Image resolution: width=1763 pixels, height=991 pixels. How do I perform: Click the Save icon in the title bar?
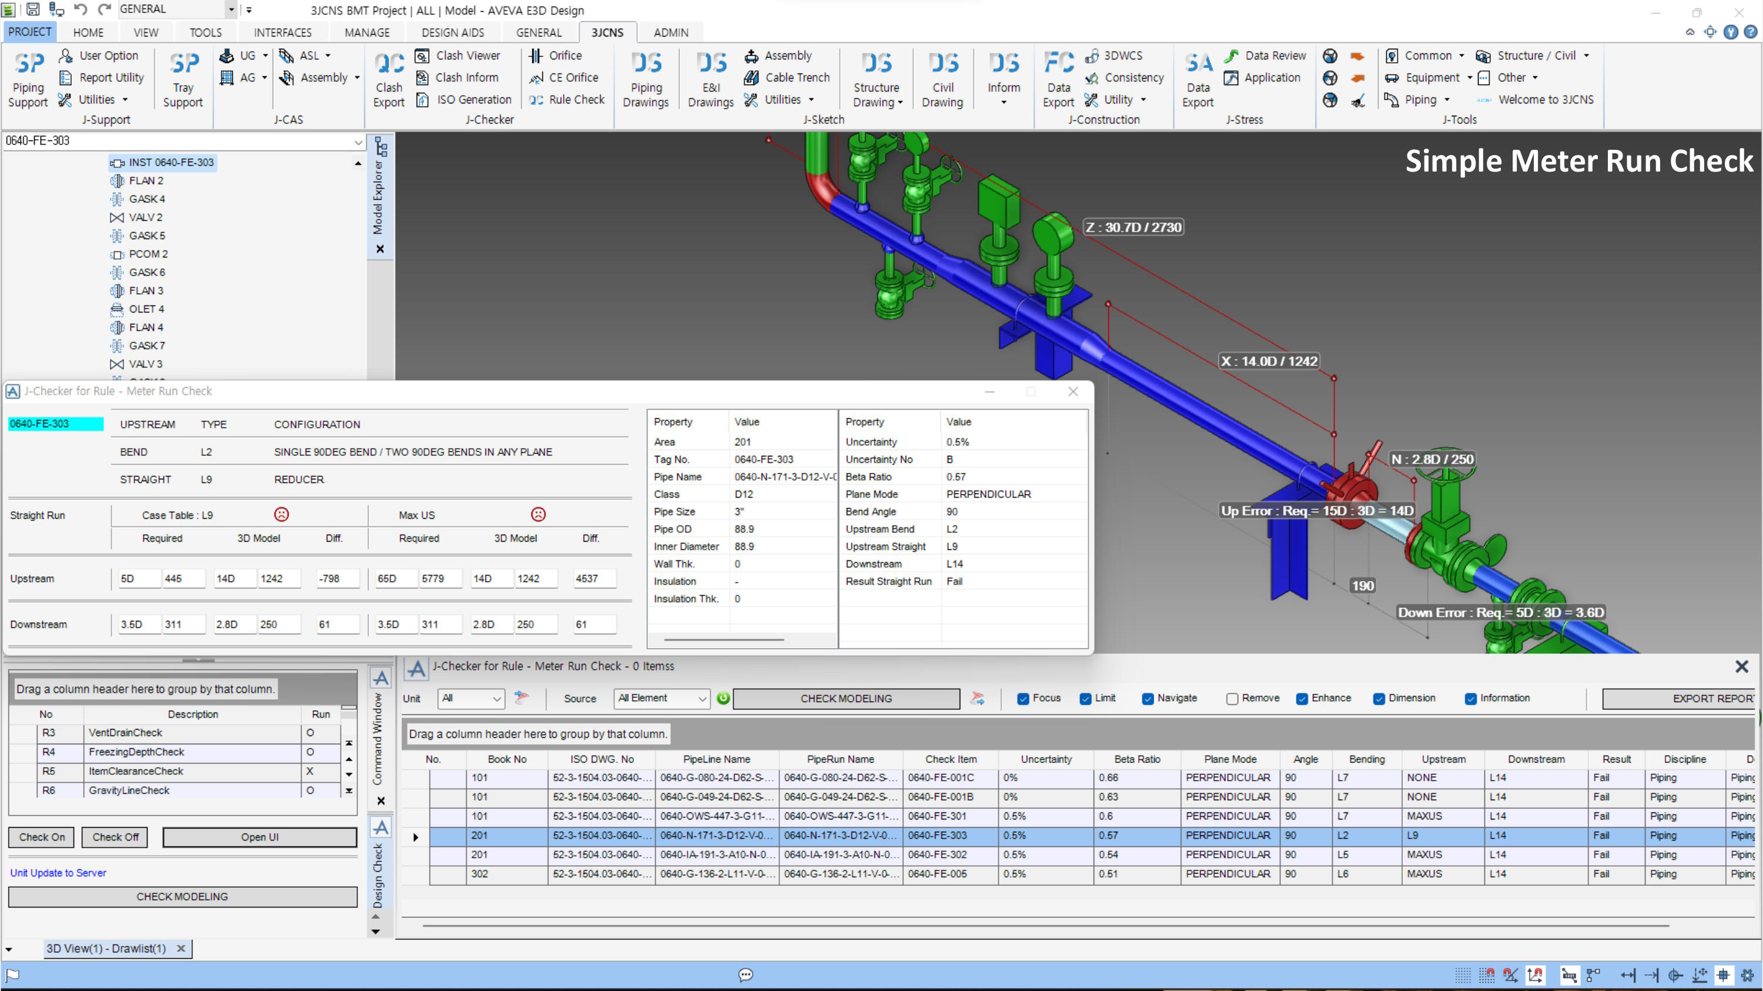click(x=32, y=9)
